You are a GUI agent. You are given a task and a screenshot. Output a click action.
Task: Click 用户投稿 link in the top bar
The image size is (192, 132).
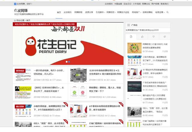tap(155, 4)
